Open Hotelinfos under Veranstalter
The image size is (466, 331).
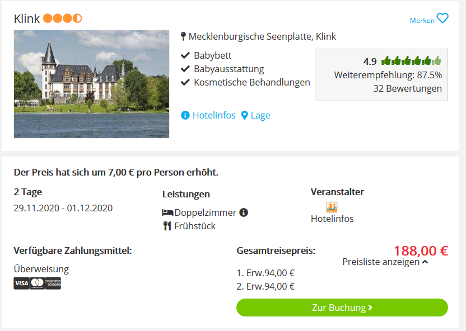(332, 219)
